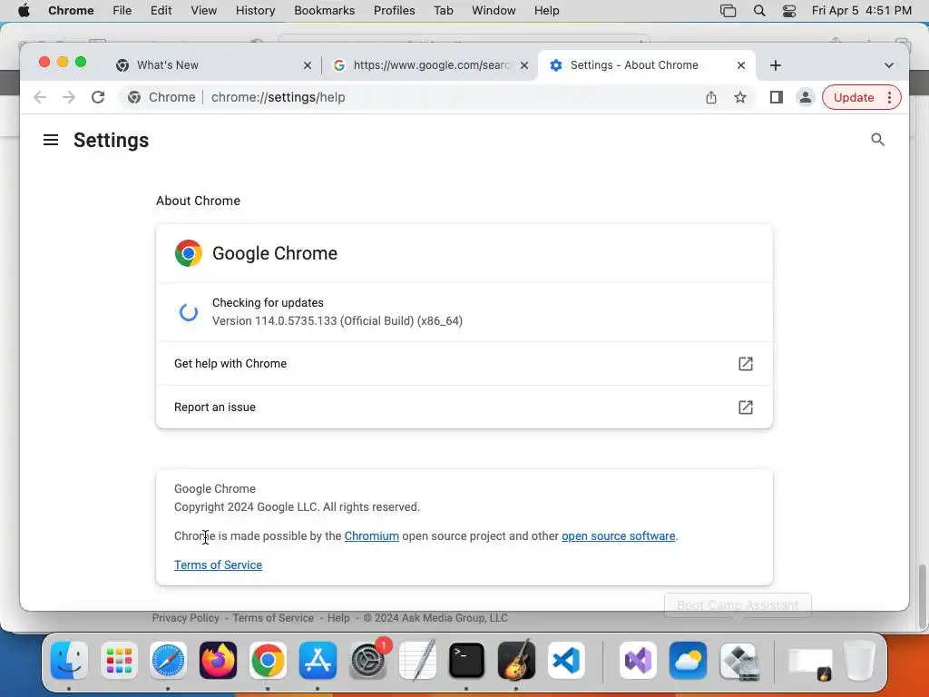Click Help link in the background window footer

pos(338,617)
